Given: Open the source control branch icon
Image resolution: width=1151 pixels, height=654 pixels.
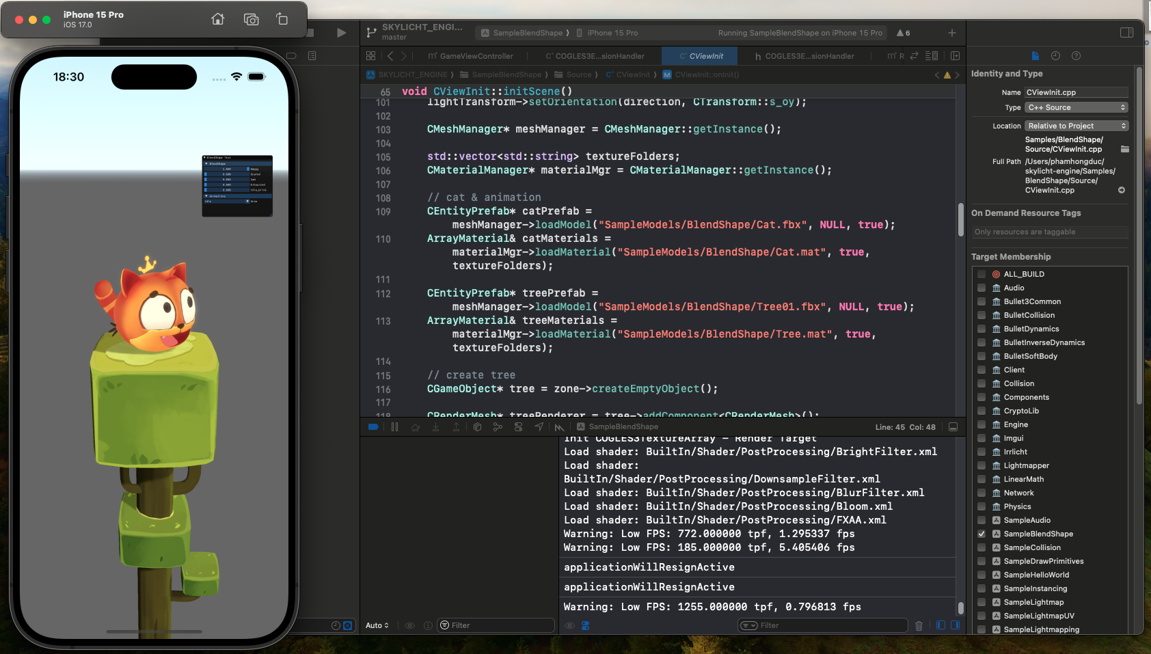Looking at the screenshot, I should pyautogui.click(x=371, y=32).
